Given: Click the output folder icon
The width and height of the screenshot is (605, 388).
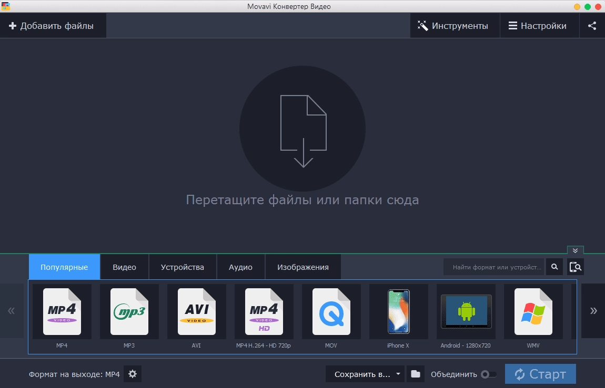Looking at the screenshot, I should tap(416, 374).
